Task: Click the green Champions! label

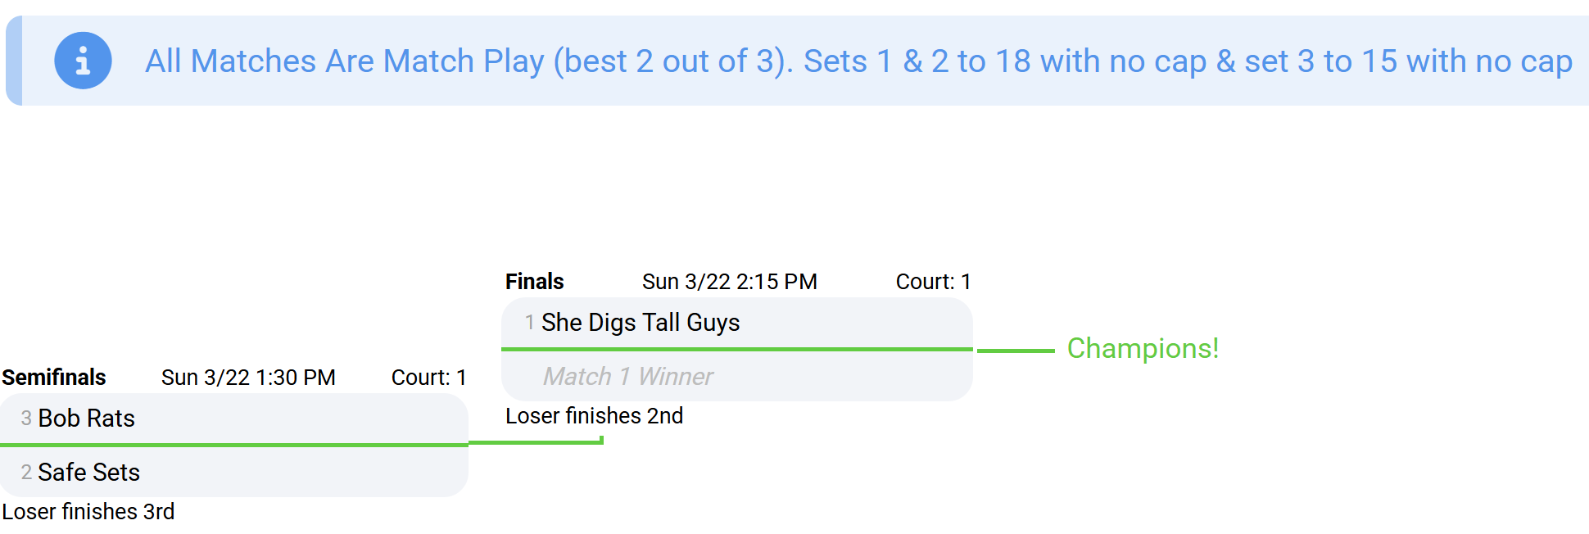Action: (1143, 349)
